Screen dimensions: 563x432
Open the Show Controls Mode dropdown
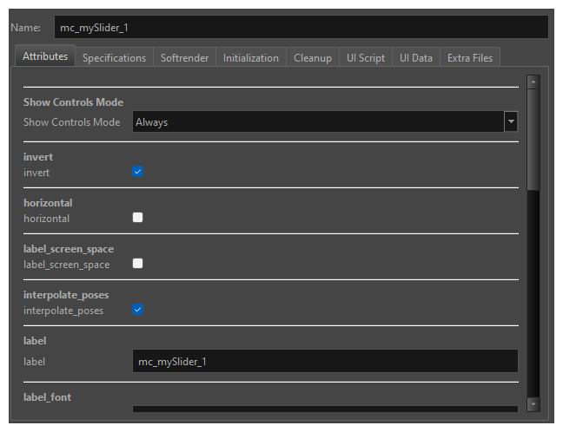tap(325, 121)
